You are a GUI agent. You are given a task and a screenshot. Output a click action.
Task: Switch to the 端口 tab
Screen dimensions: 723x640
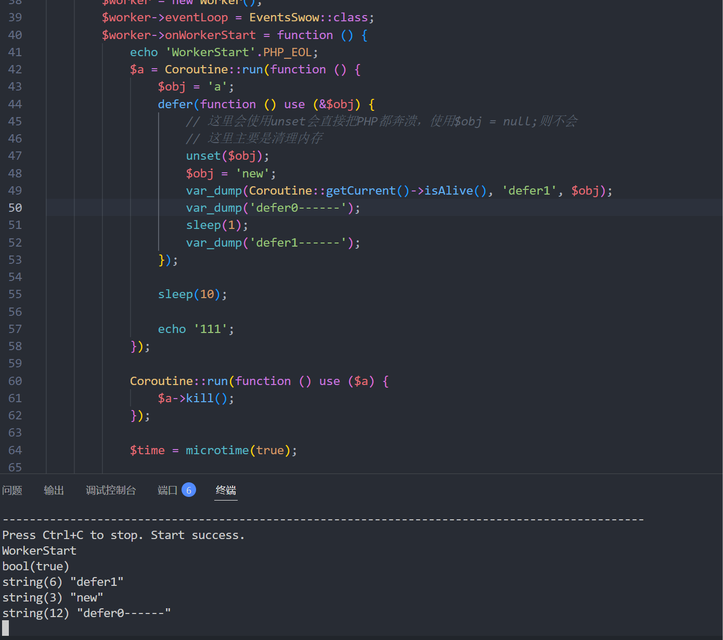point(167,490)
